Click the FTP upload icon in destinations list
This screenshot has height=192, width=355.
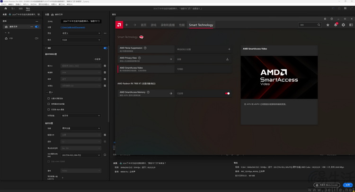tap(6, 38)
